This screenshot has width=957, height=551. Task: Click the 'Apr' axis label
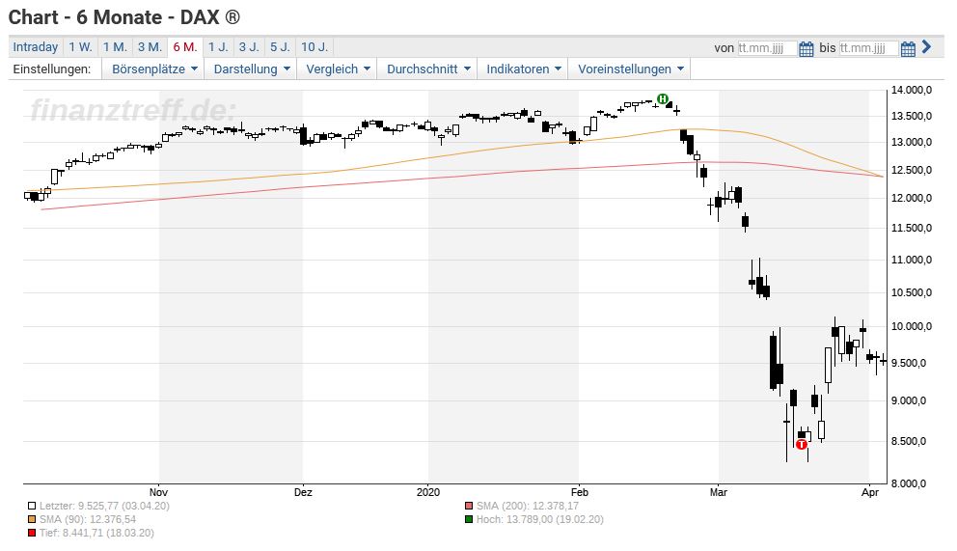tap(870, 492)
